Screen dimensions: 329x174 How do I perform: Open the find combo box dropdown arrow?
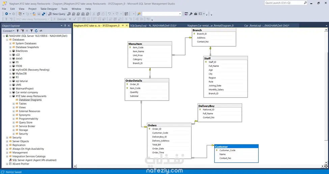point(180,14)
